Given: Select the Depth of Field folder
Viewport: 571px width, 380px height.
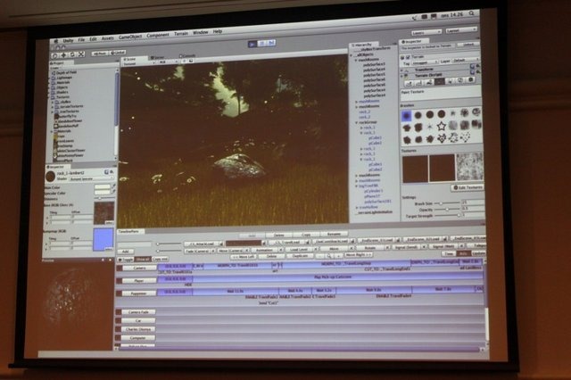Looking at the screenshot, I should (63, 72).
